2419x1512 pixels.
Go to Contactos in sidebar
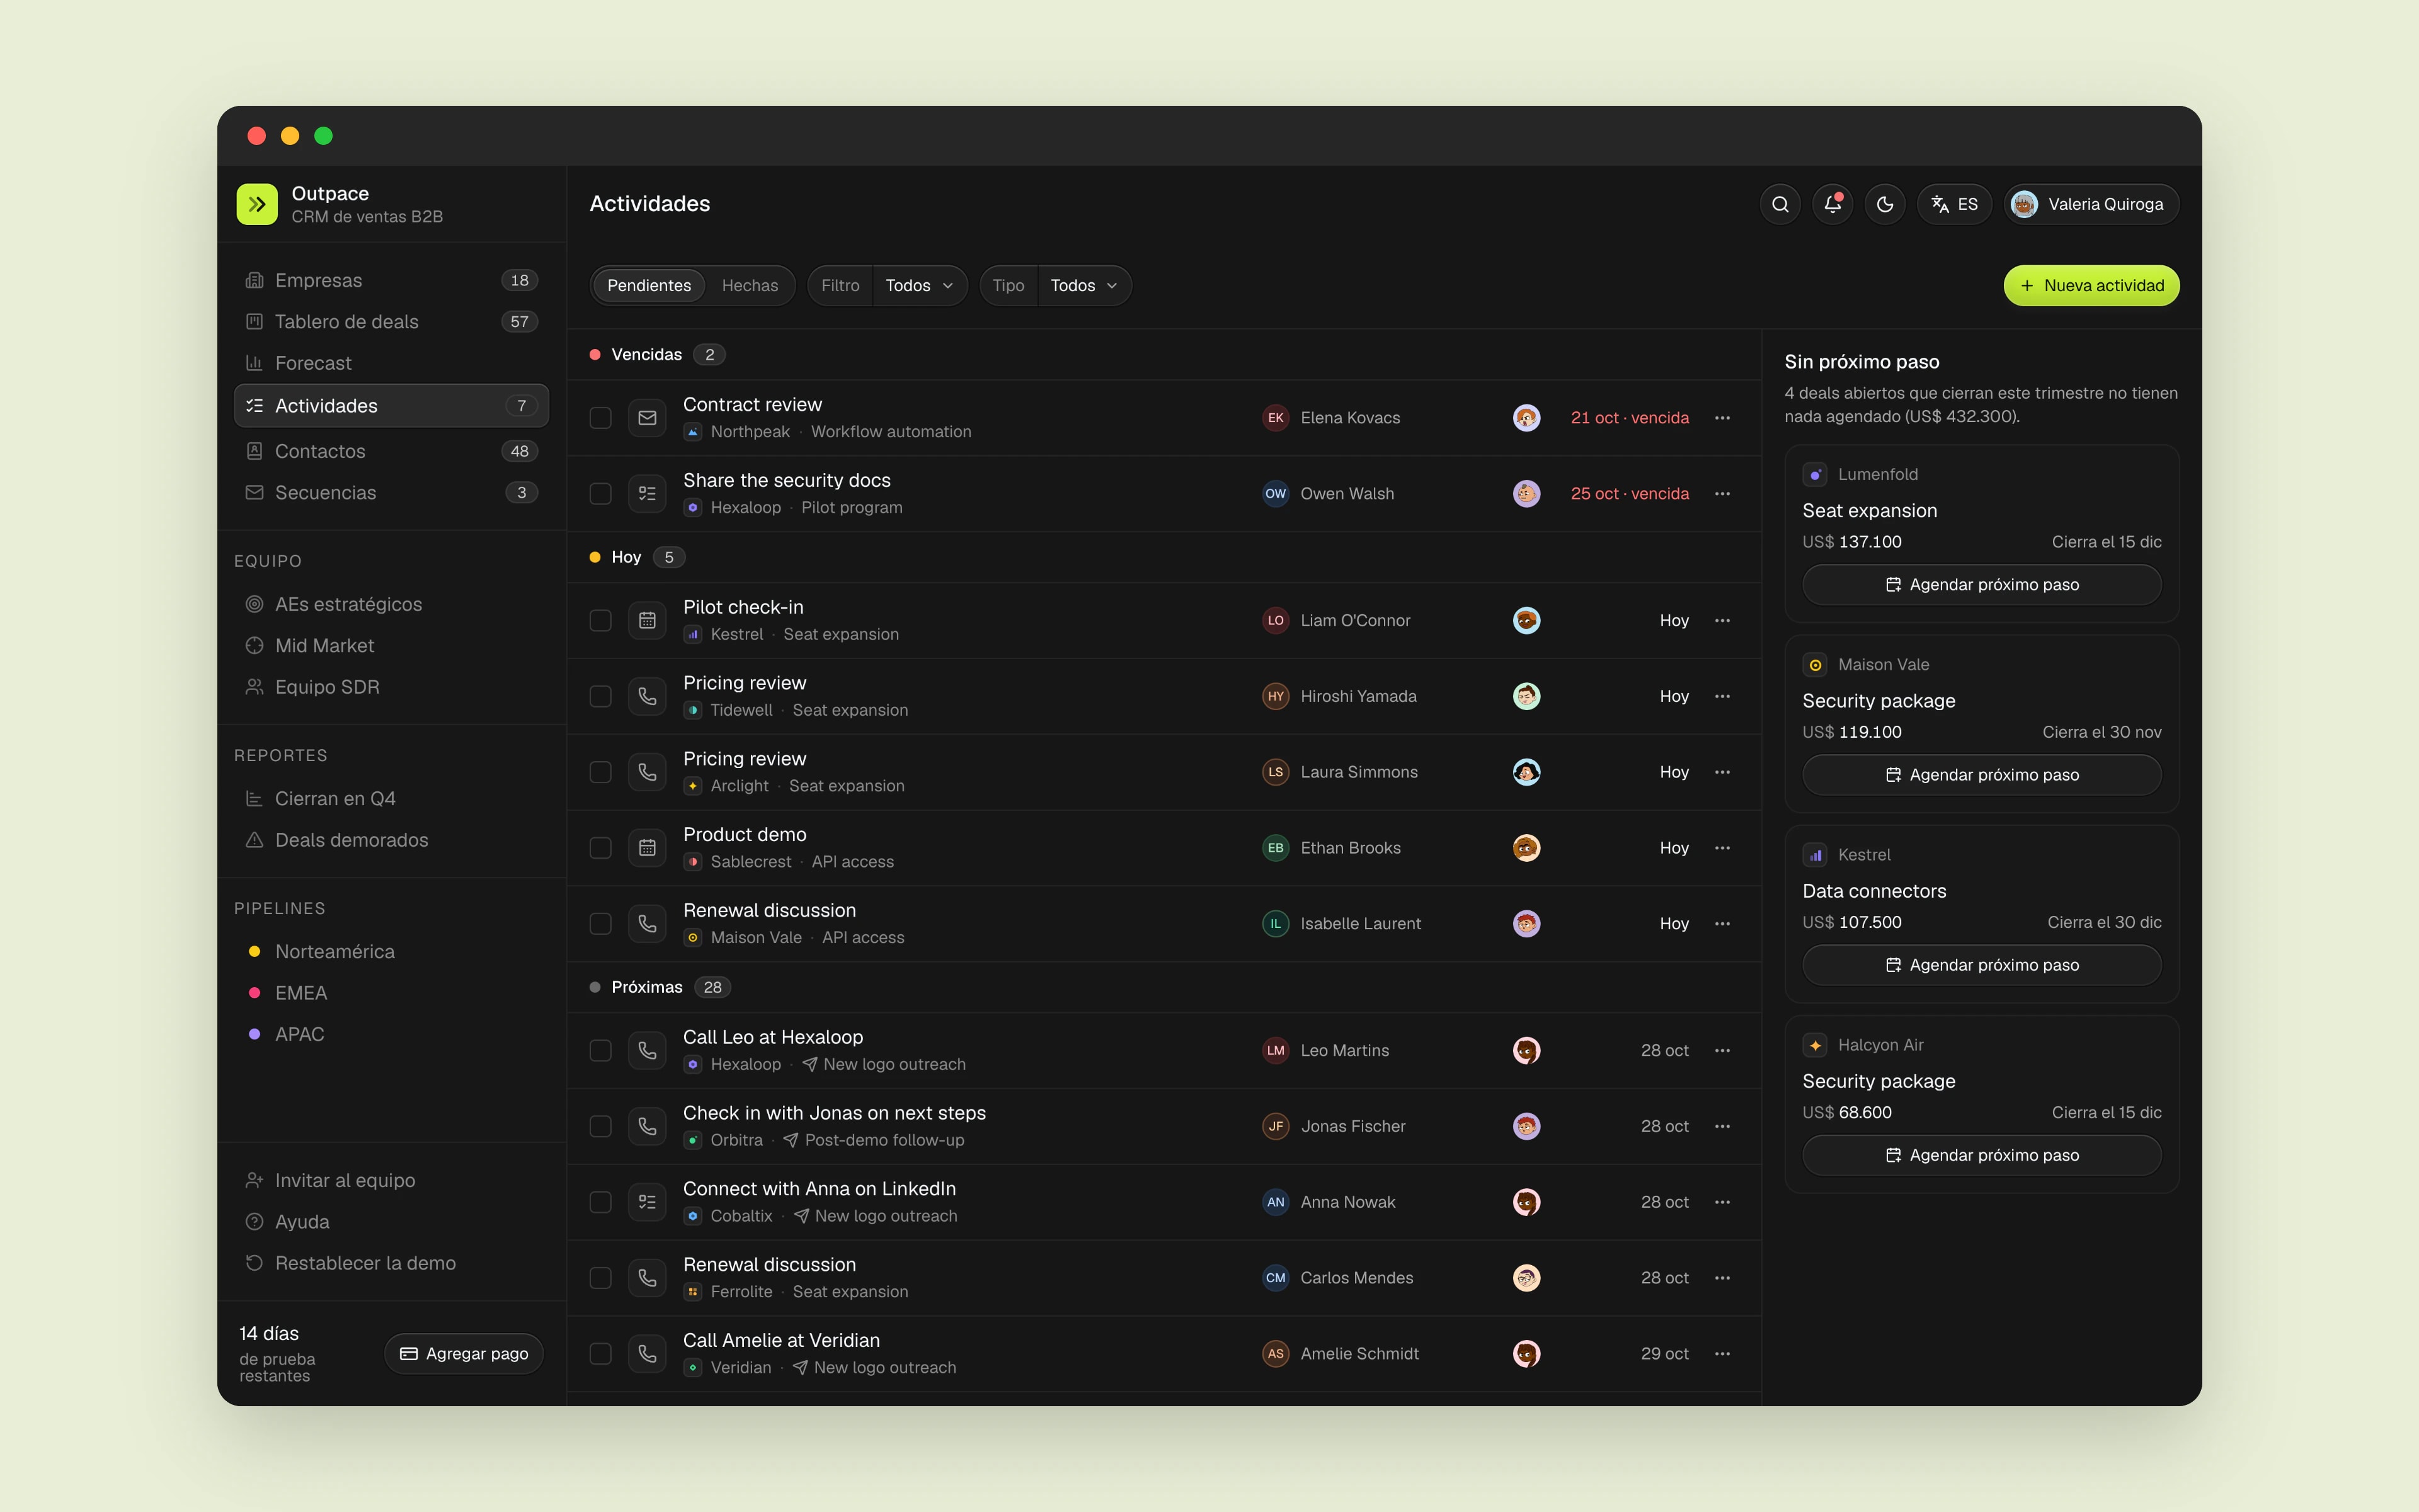point(391,451)
